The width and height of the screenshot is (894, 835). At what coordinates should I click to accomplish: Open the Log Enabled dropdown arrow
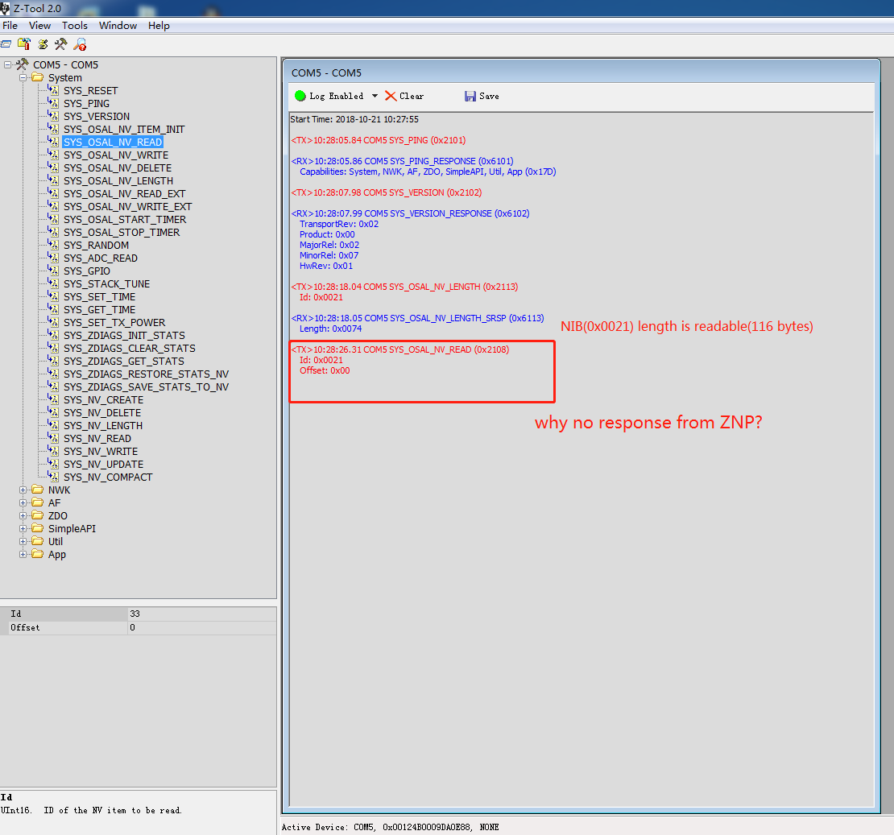pos(375,95)
